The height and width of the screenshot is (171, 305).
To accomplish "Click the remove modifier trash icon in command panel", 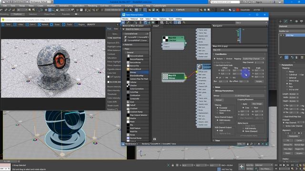I will pyautogui.click(x=296, y=57).
